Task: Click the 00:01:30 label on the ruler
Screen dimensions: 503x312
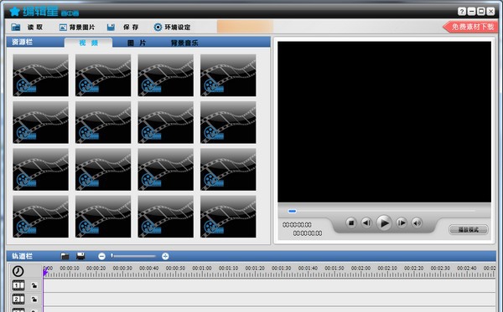Action: (282, 269)
